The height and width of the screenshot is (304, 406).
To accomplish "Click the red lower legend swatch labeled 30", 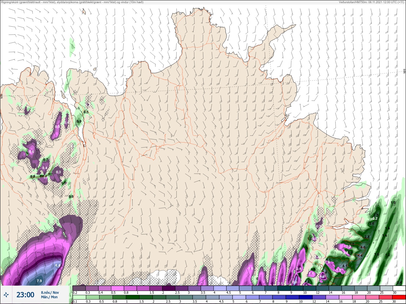I will point(399,297).
